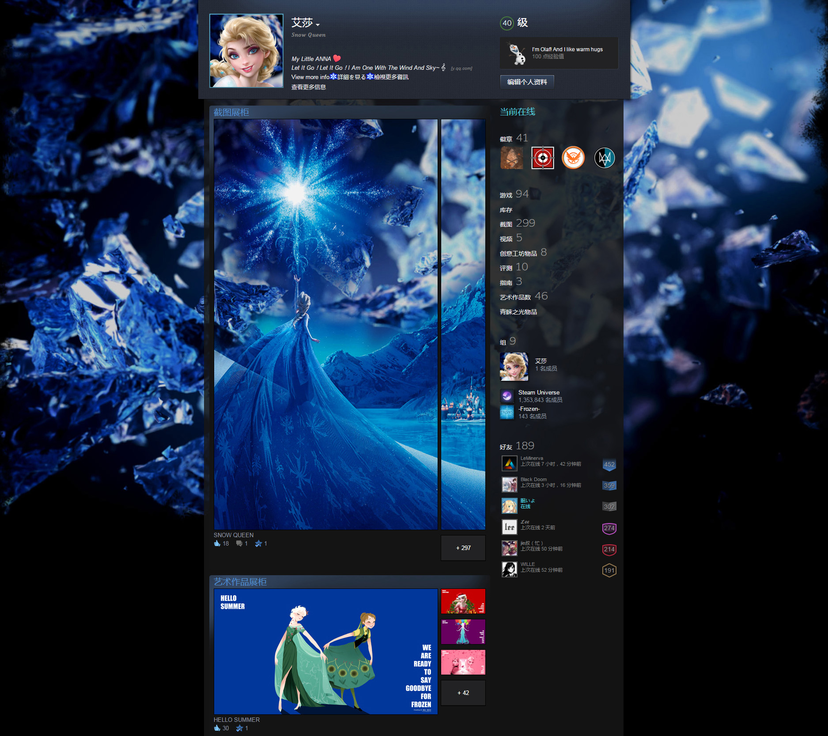
Task: Open the 游戏 games list link
Action: 514,194
